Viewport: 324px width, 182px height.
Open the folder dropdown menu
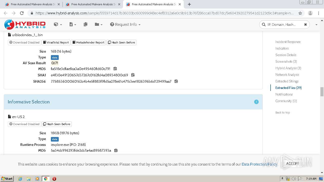98,24
